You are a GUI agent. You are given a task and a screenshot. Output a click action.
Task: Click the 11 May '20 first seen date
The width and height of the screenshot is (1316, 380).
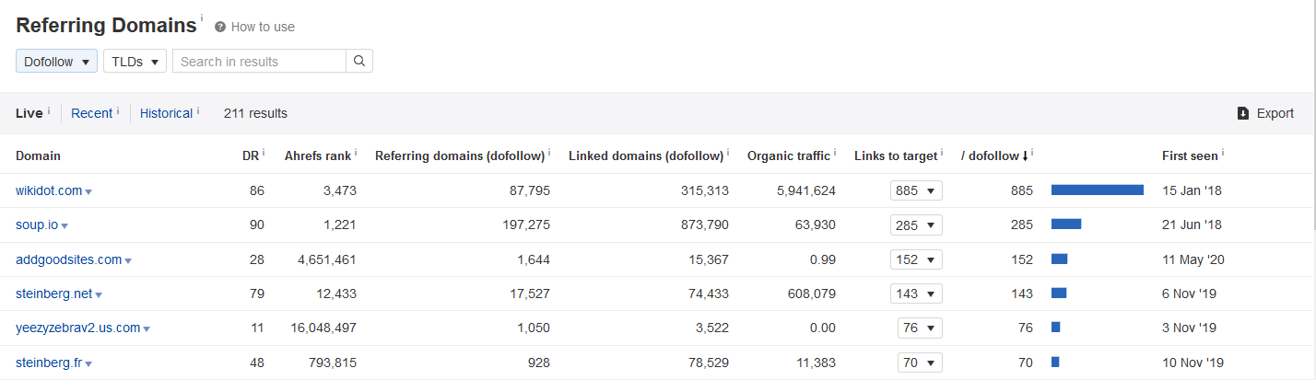coord(1193,259)
